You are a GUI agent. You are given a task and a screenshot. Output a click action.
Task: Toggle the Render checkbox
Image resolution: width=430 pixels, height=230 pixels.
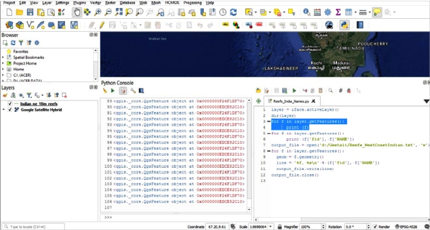click(x=374, y=227)
